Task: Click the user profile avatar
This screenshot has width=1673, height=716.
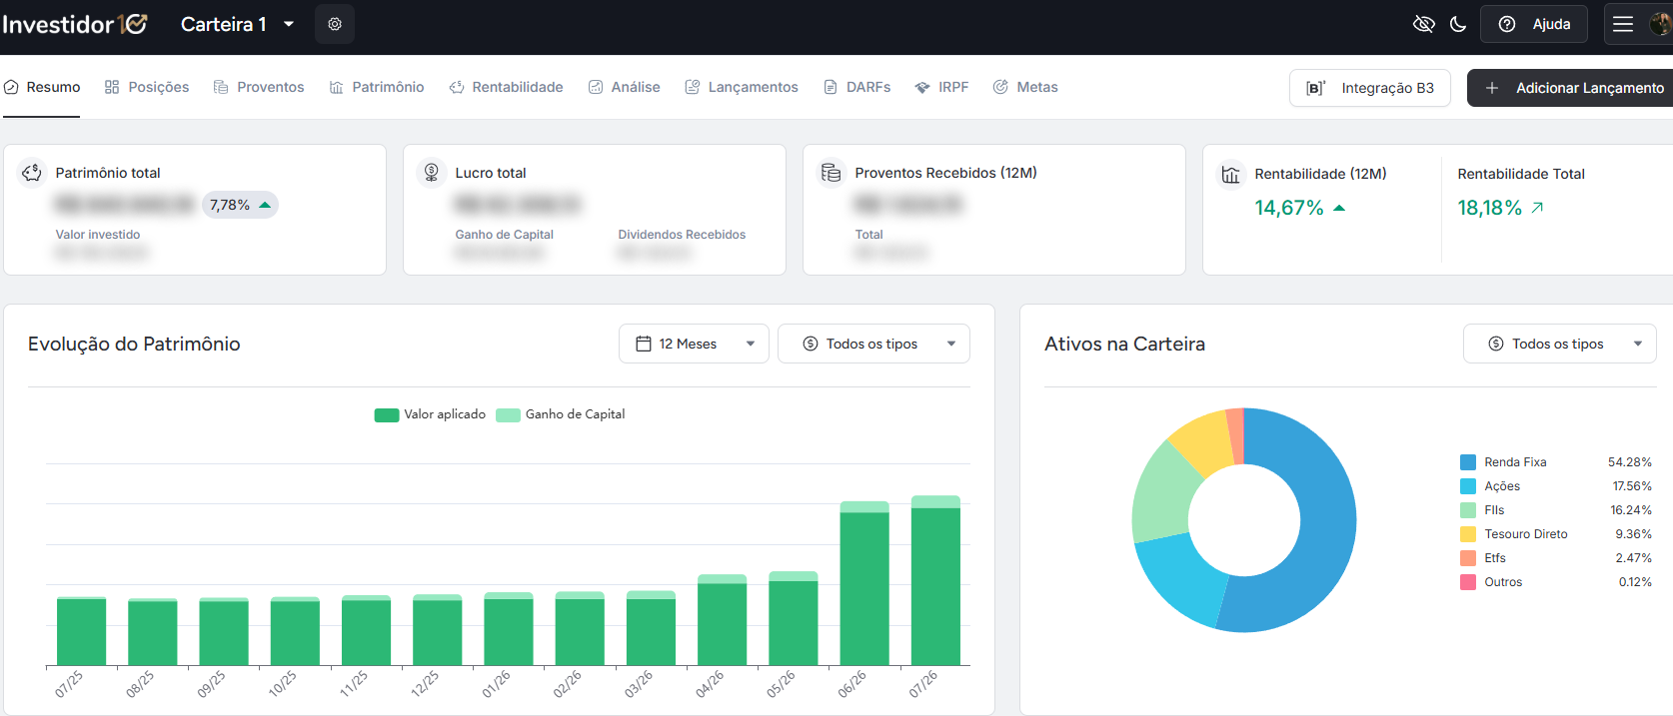Action: 1662,24
